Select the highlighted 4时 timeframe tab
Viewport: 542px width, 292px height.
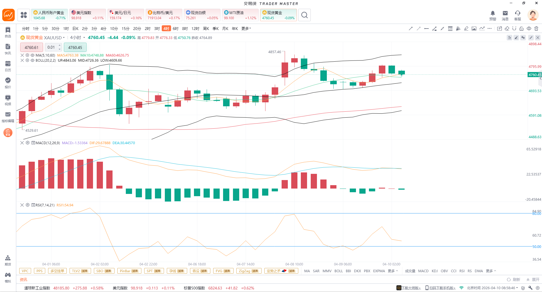[166, 29]
